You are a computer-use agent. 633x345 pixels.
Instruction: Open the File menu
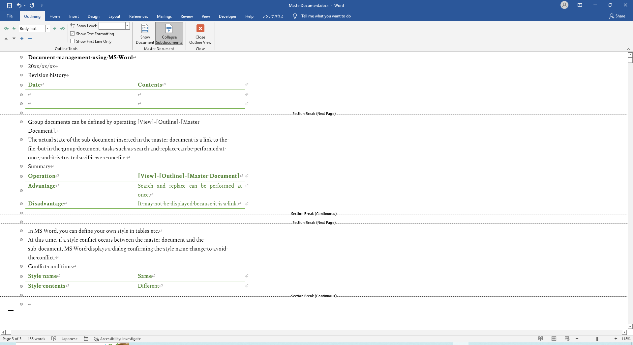click(10, 16)
